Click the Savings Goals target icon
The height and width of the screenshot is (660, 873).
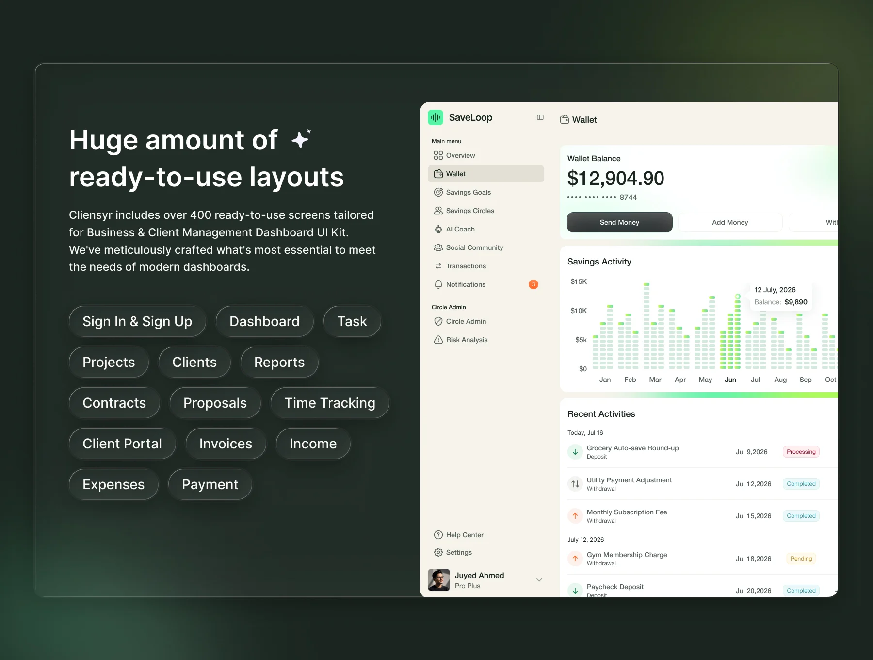[x=438, y=192]
